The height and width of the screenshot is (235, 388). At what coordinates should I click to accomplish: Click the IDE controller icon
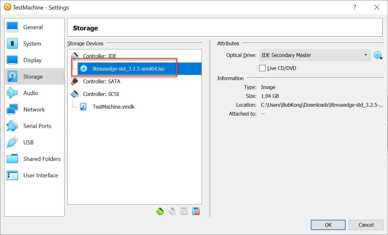tap(74, 56)
